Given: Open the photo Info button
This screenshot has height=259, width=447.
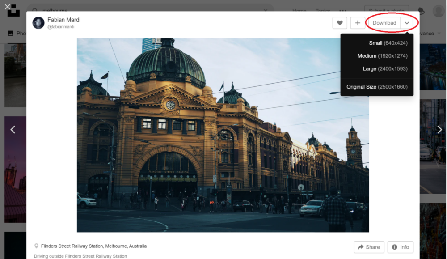Looking at the screenshot, I should [x=400, y=247].
